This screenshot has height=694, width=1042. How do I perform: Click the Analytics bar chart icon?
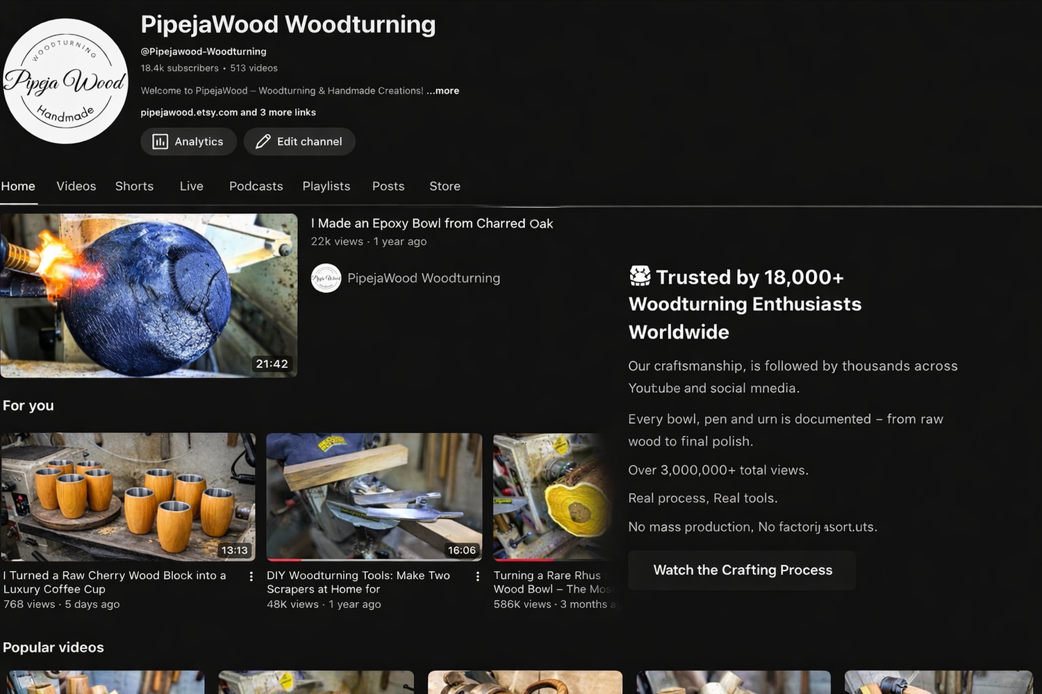(160, 142)
